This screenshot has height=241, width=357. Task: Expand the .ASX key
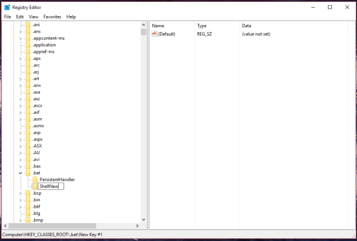coord(20,146)
